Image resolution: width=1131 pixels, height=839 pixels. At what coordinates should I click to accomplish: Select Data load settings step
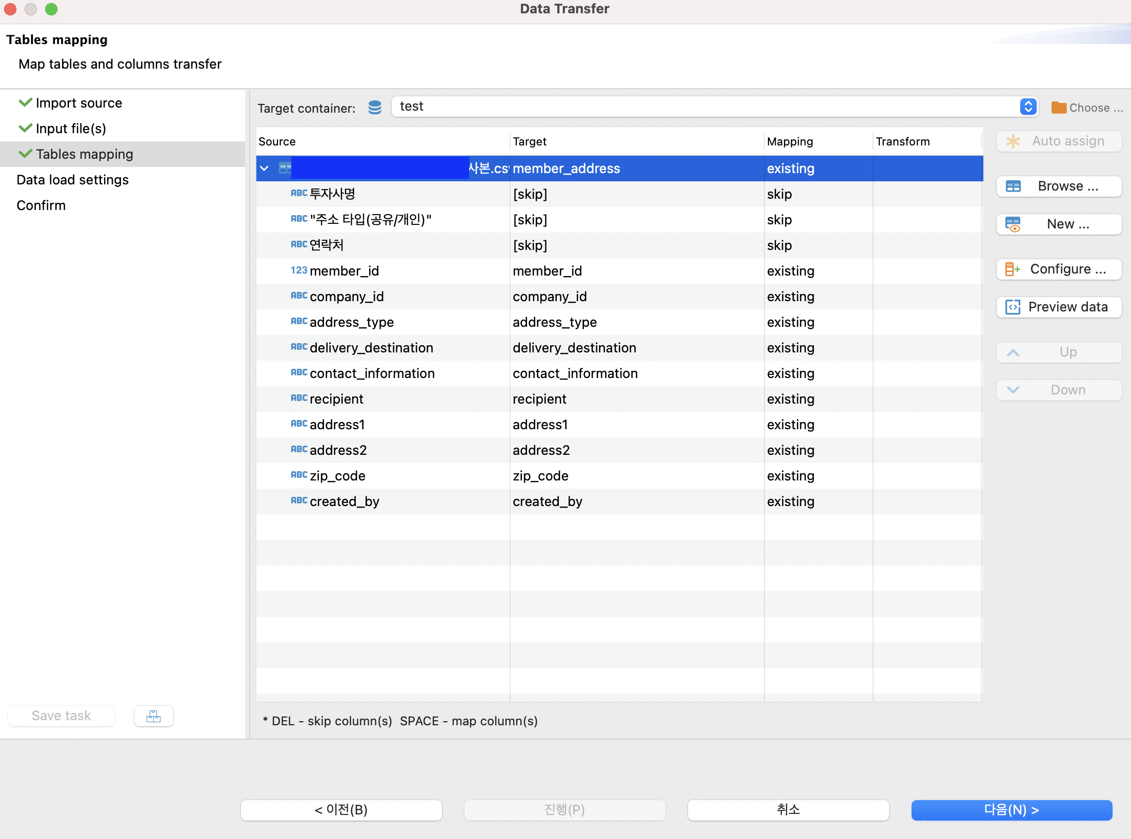click(x=72, y=180)
